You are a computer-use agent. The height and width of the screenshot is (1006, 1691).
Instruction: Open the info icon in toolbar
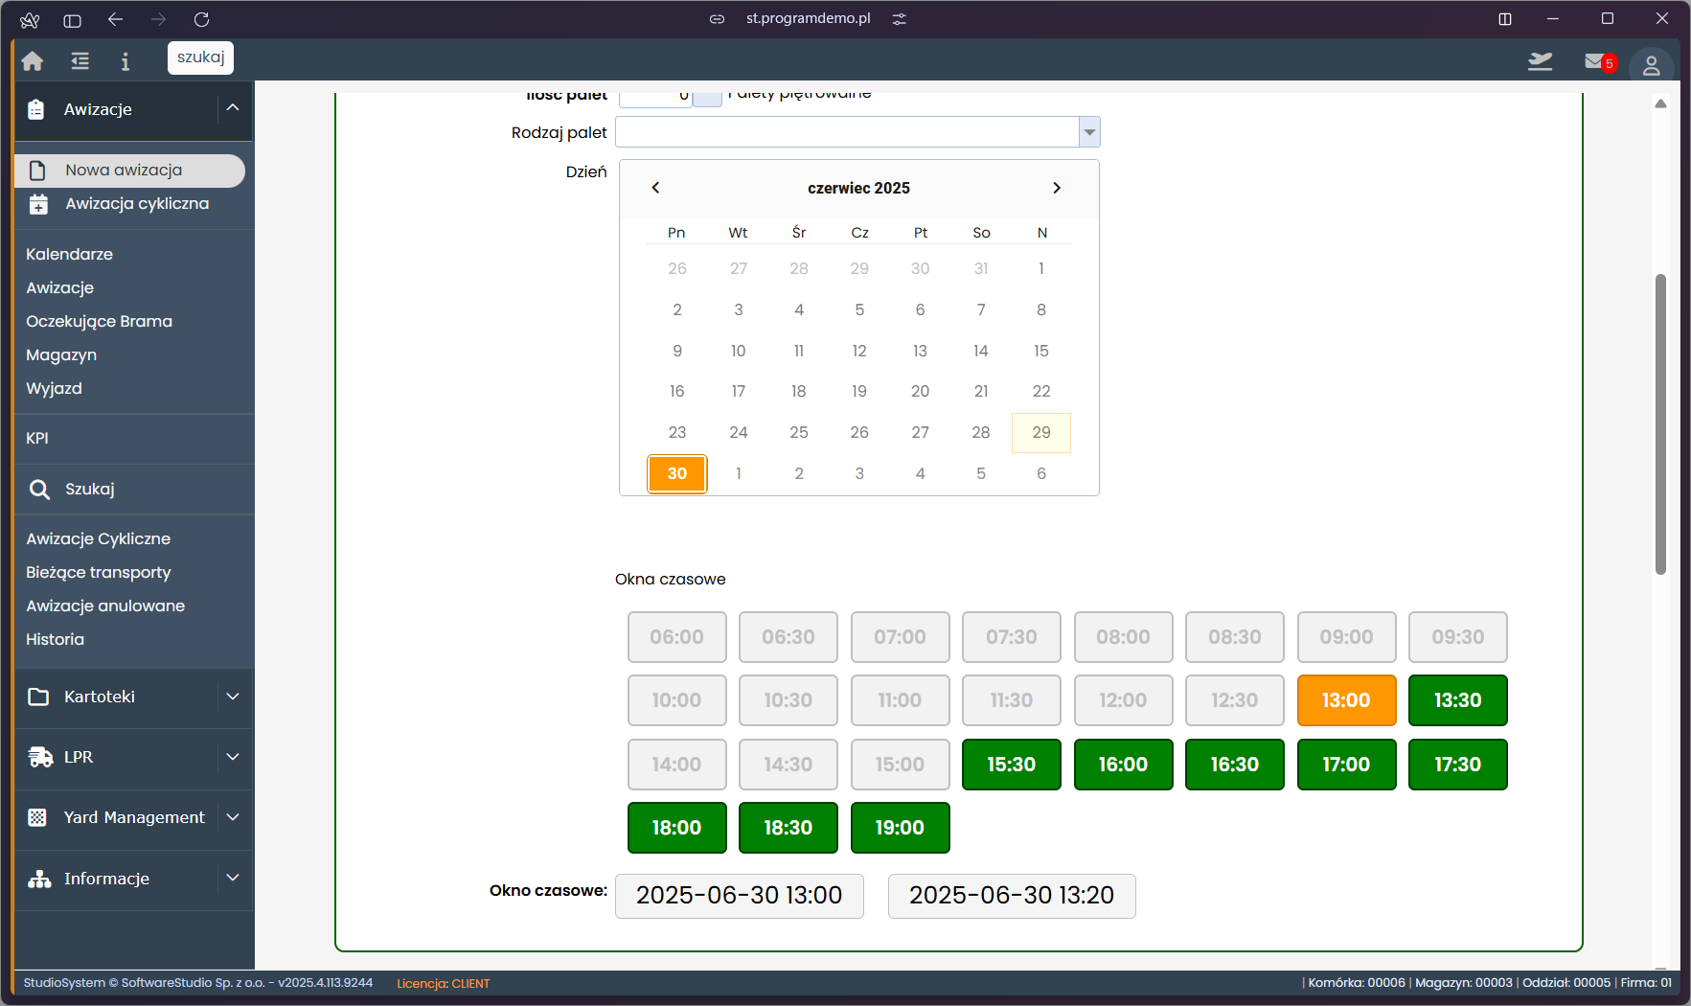[125, 61]
